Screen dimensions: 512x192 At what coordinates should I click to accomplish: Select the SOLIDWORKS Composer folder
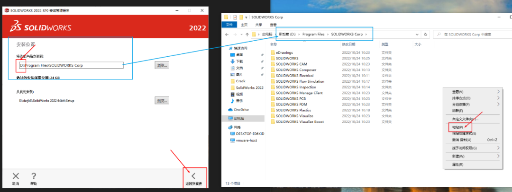(x=293, y=70)
